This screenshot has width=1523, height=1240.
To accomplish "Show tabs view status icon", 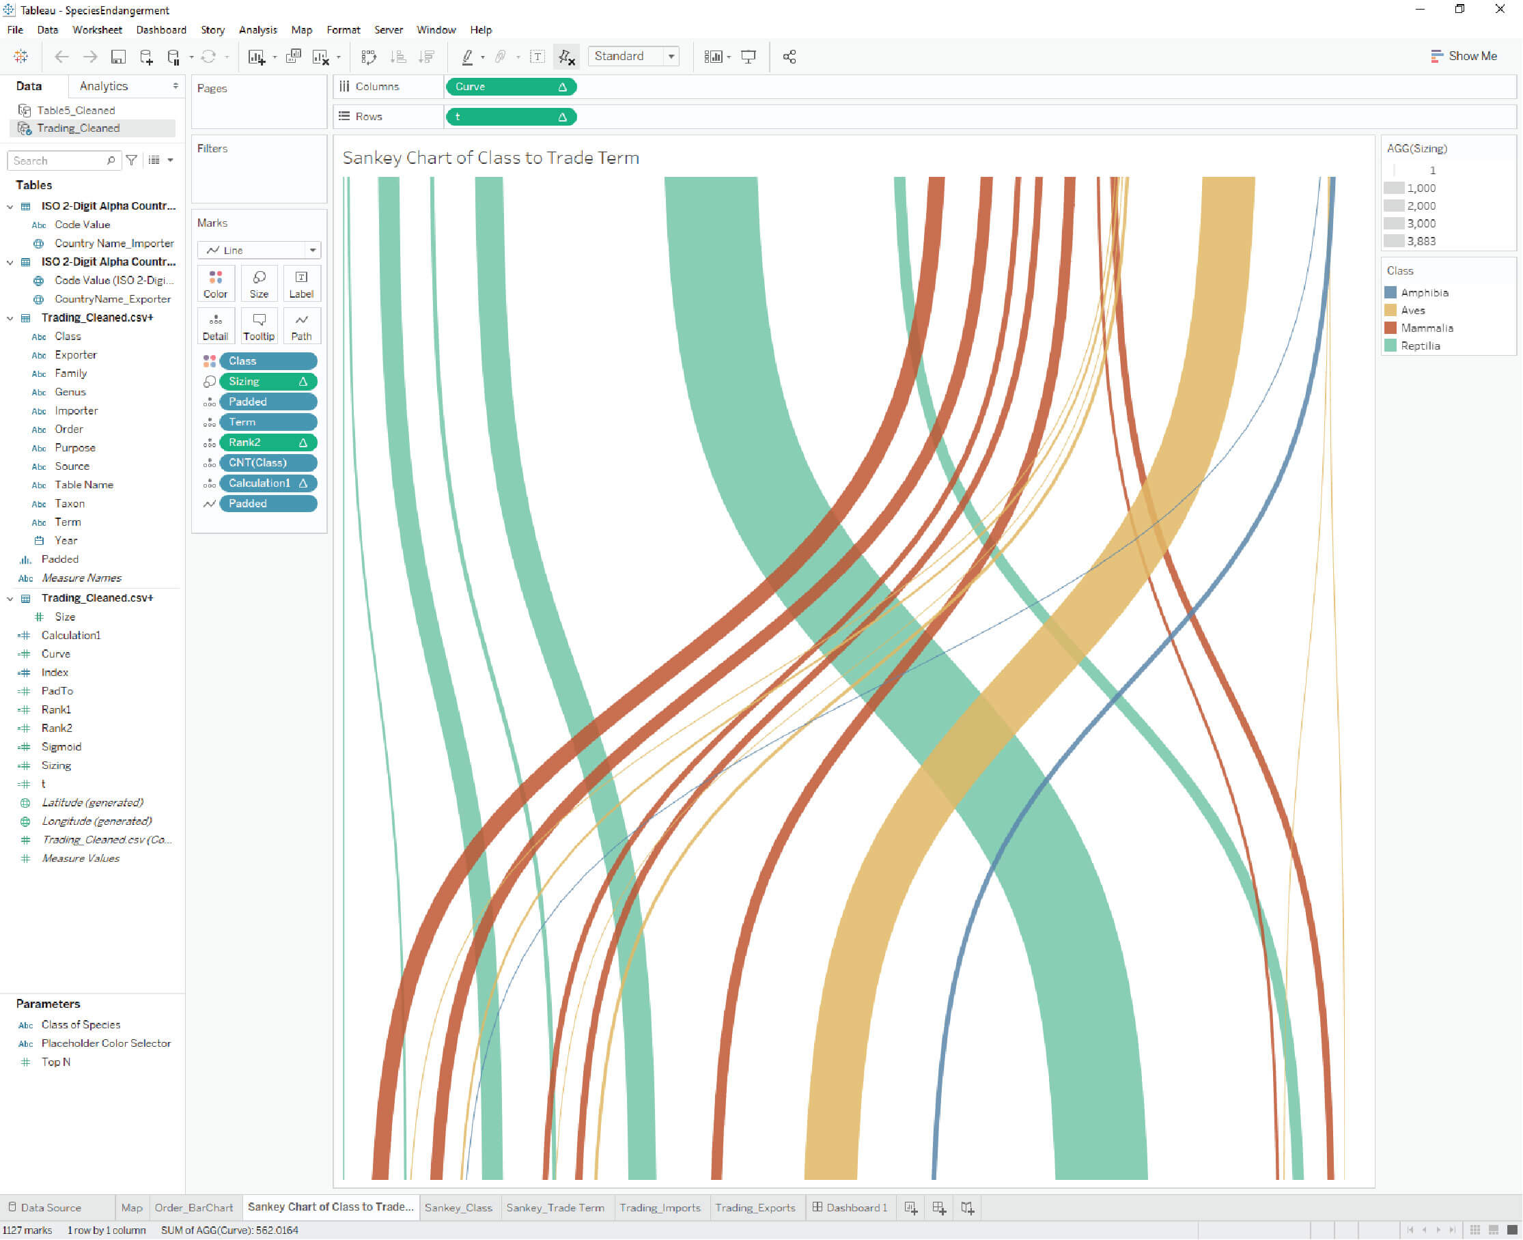I will pos(1512,1230).
